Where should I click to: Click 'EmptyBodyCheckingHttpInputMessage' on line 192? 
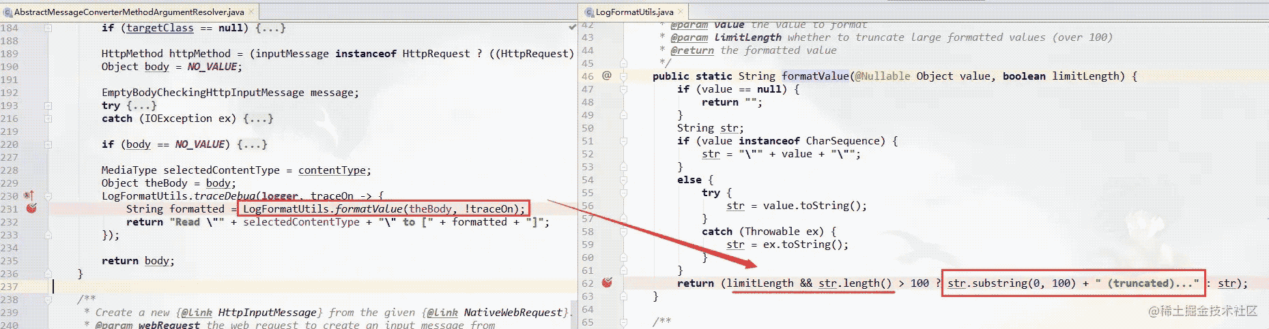[x=203, y=93]
